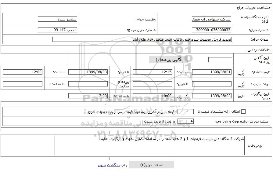Click the تاریخ آگهی روزنامه label

tap(262, 60)
